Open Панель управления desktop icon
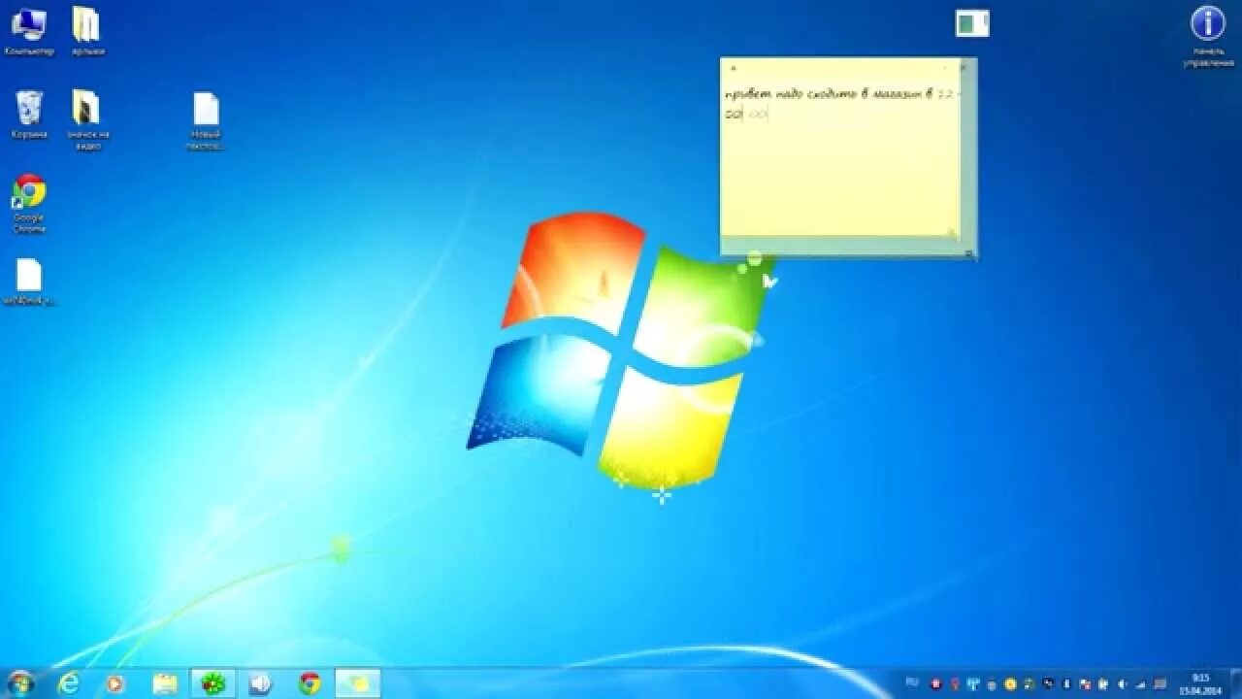 (1208, 36)
